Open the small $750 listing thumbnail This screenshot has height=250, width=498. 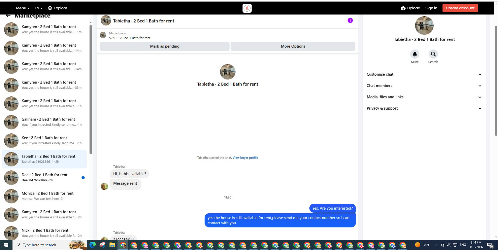103,35
